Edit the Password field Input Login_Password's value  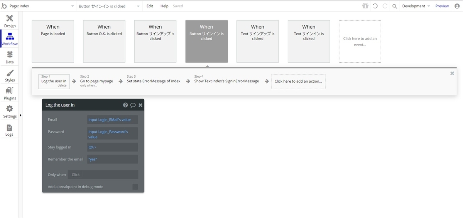112,134
